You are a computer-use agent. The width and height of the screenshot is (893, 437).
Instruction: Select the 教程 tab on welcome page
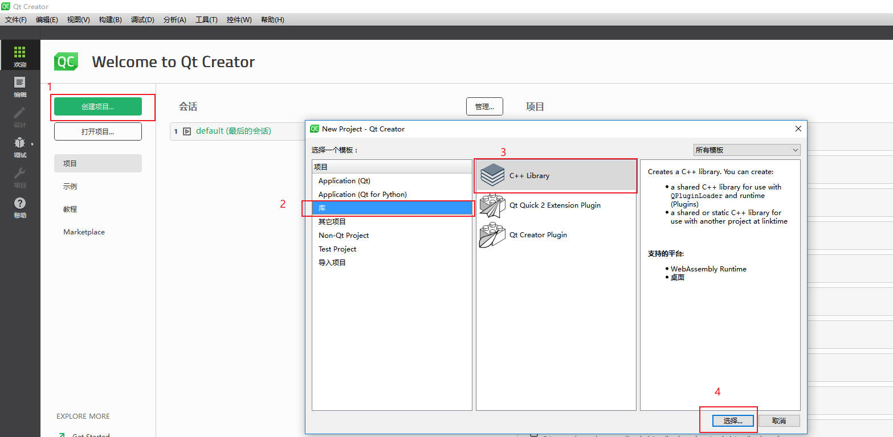(98, 209)
